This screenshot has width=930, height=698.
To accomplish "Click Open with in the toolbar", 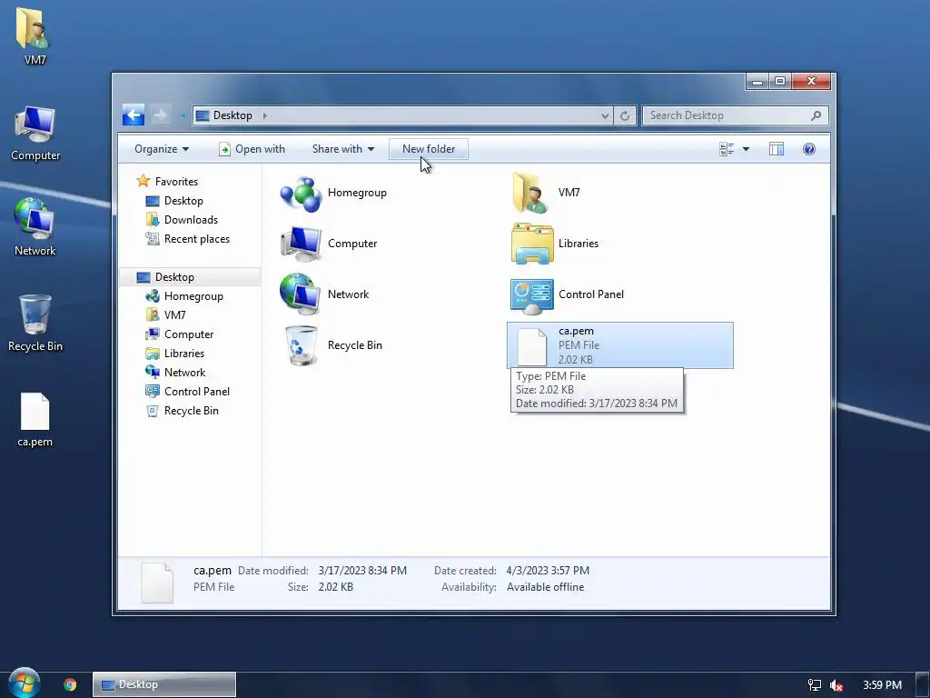I will [x=252, y=149].
